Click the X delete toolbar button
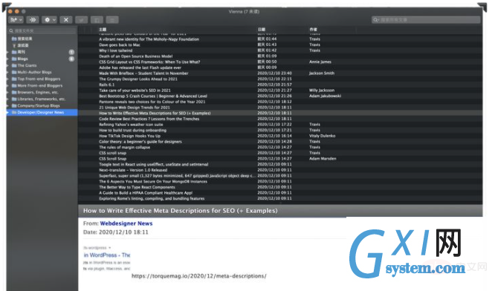Viewport: 495px width, 291px height. (x=66, y=20)
